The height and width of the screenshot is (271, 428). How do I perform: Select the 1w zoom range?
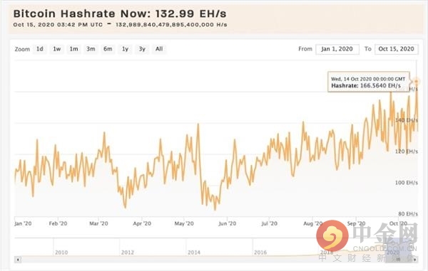(57, 49)
